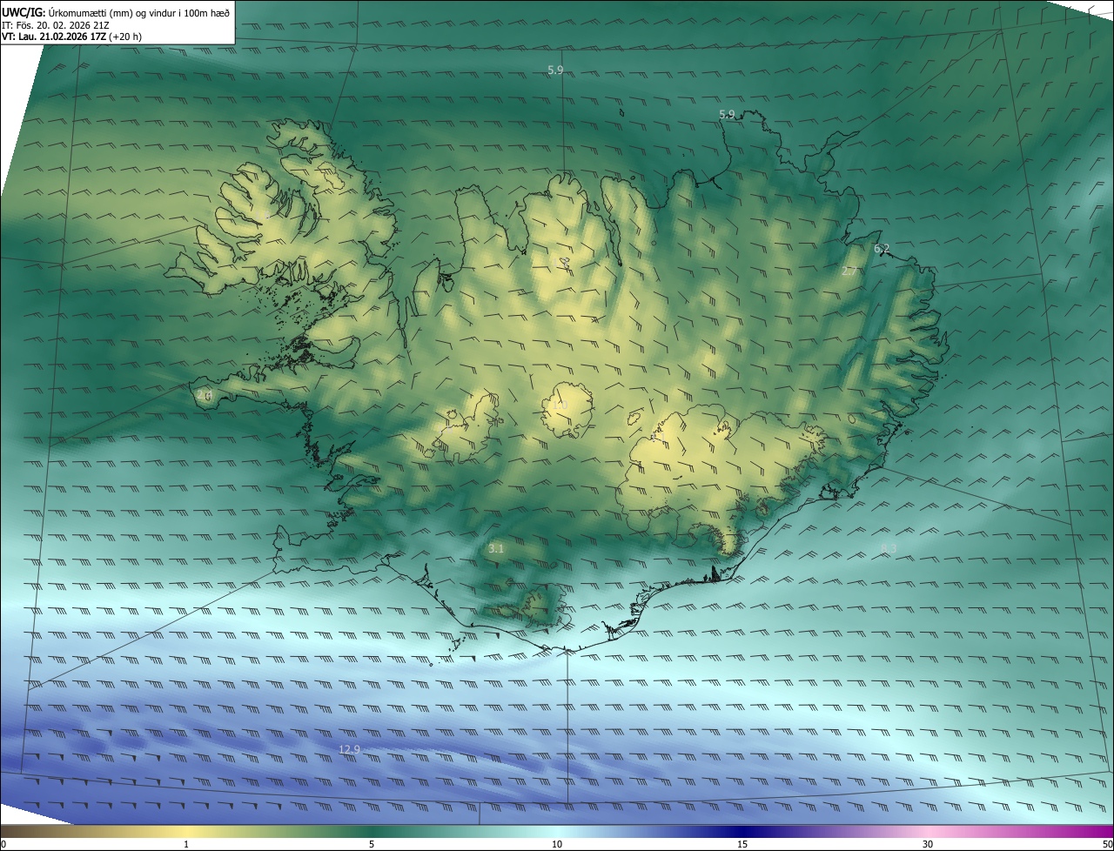Click the "6.2" value on the east coast
This screenshot has height=851, width=1114.
pos(882,249)
